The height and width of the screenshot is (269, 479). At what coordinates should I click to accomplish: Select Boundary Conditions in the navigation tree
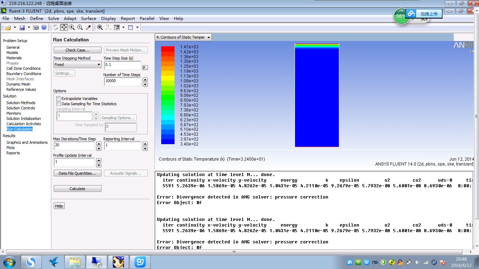[24, 74]
